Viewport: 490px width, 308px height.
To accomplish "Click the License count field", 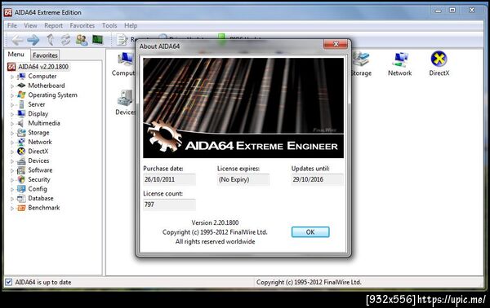I will point(169,205).
